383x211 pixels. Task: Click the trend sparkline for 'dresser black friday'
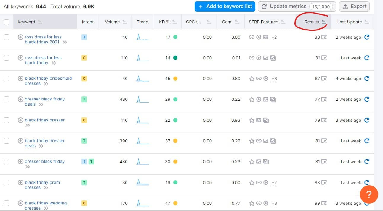coord(142,161)
